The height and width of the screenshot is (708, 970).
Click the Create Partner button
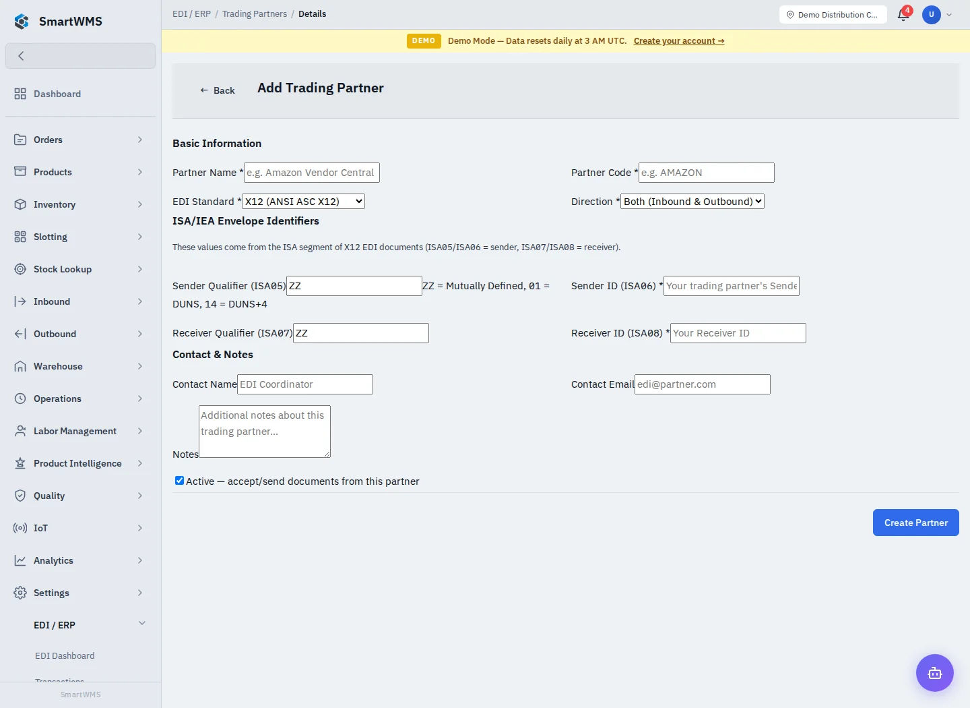point(916,523)
